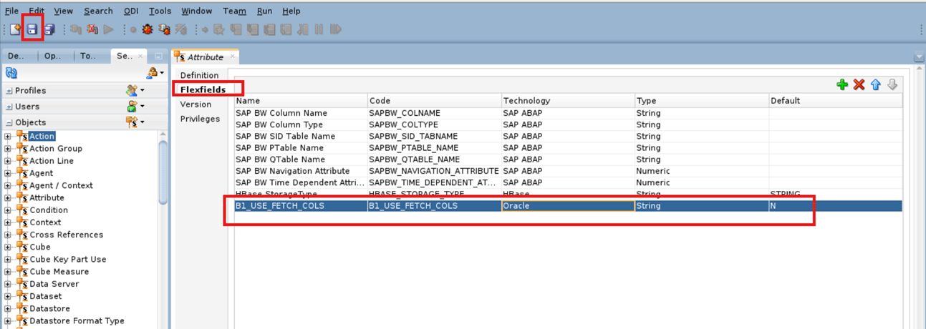
Task: Select Cube Measure in Objects tree
Action: (x=59, y=272)
